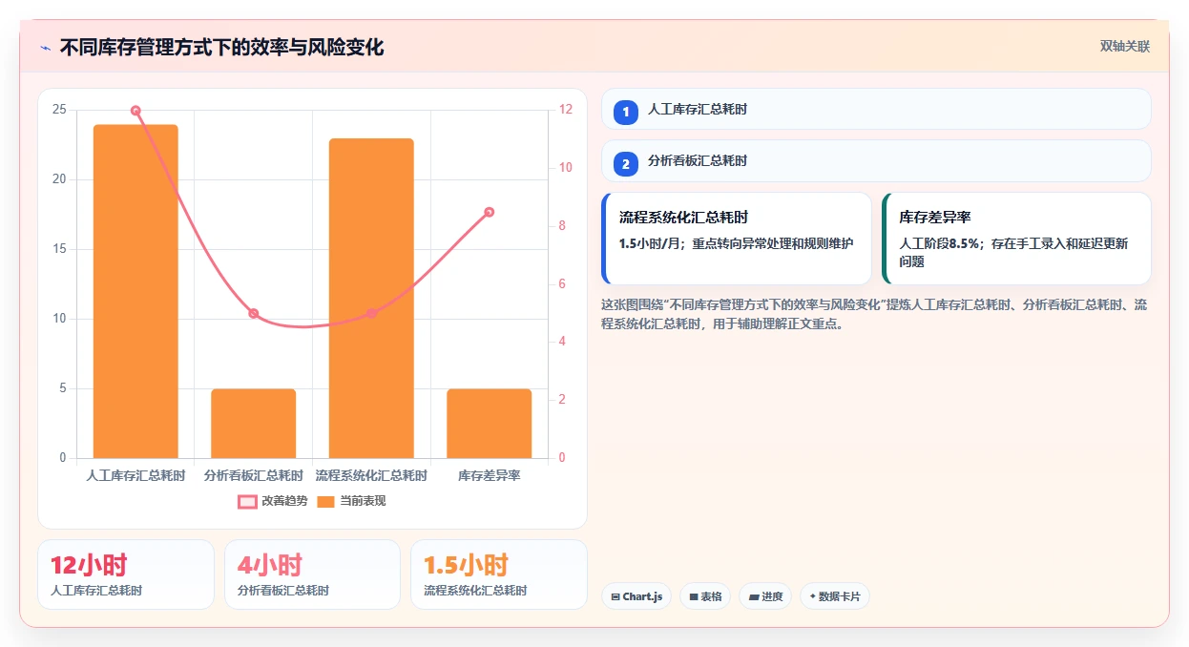
Task: Click the 库存差异率 x-axis label
Action: 490,475
